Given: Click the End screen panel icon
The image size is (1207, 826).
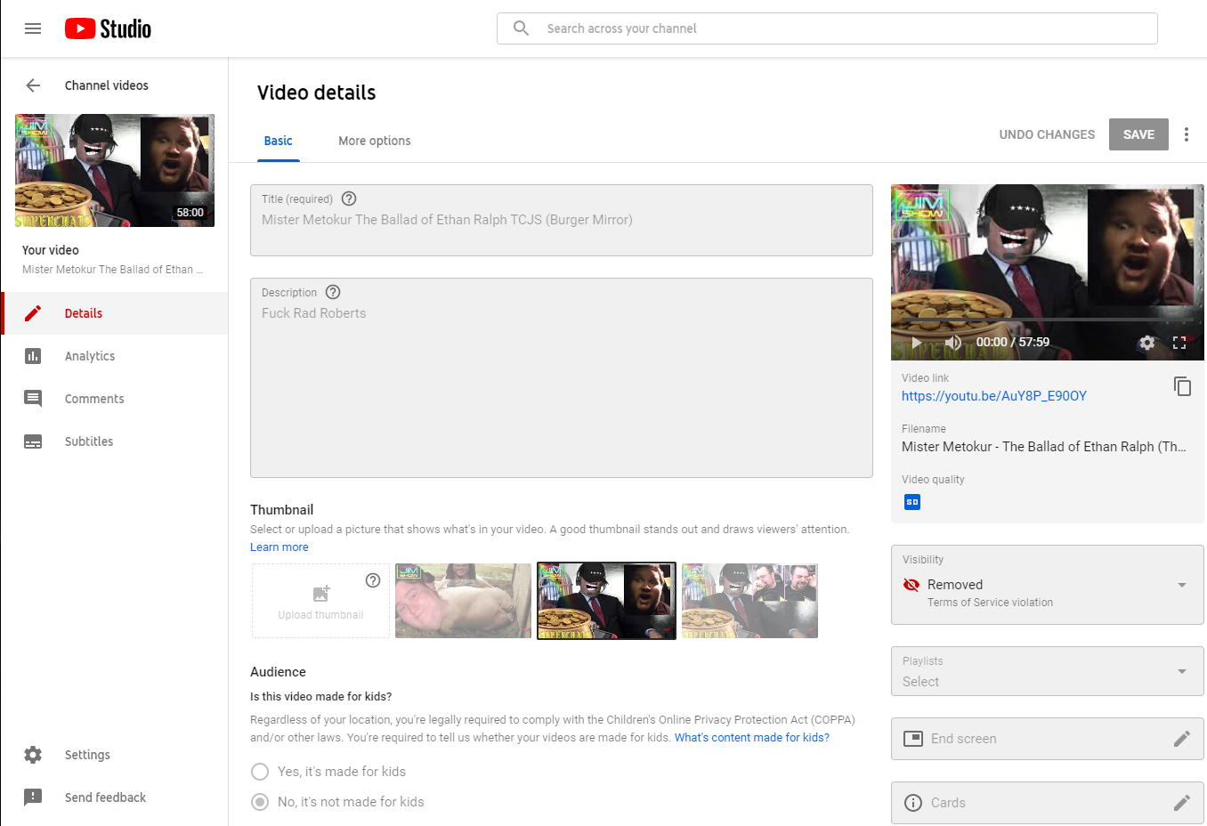Looking at the screenshot, I should click(x=913, y=739).
